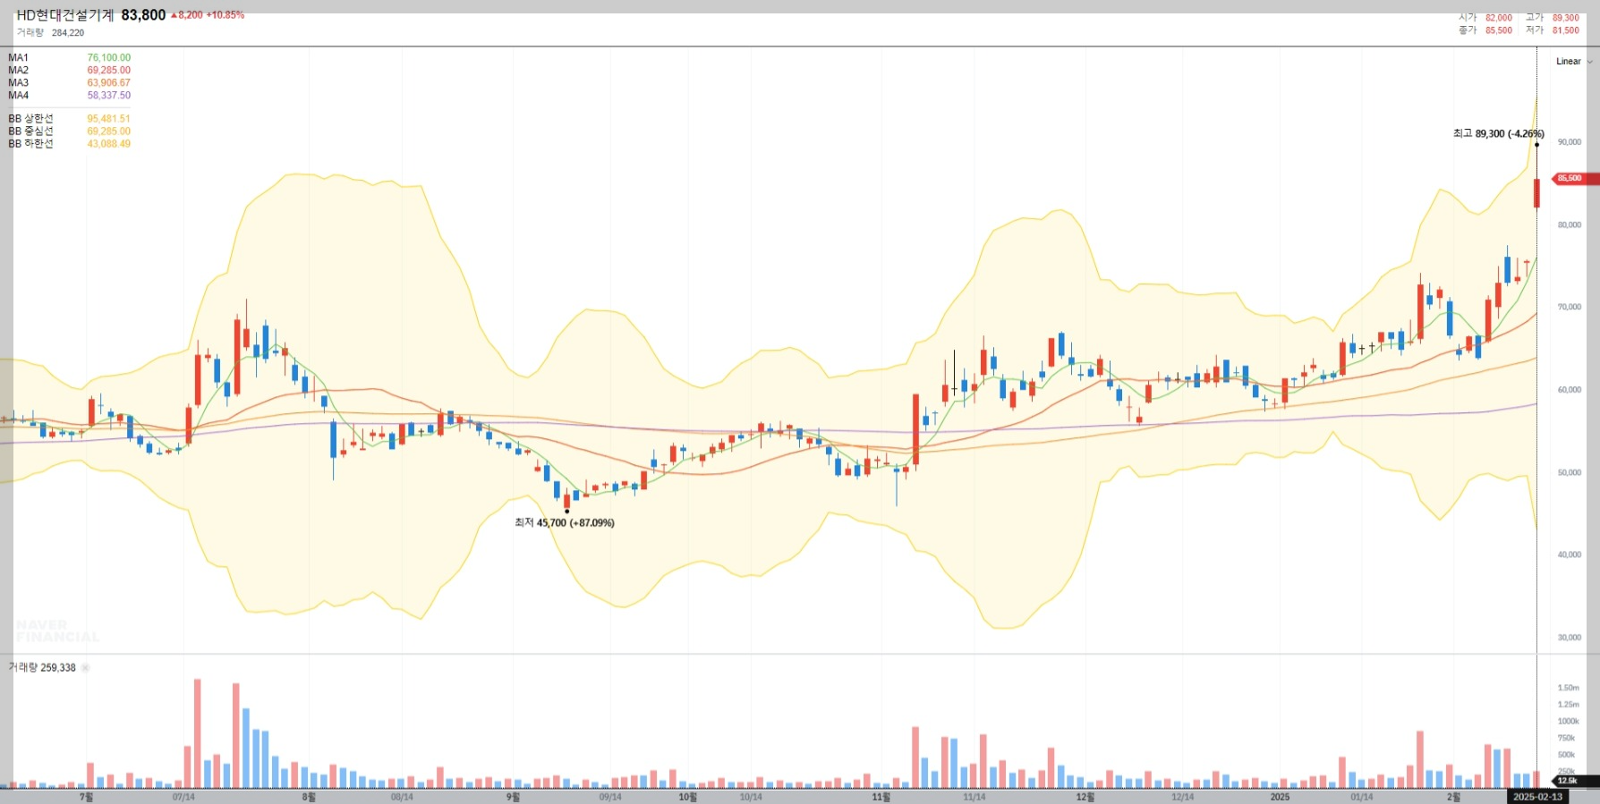The image size is (1600, 804).
Task: Select the MA3 legend value 63,906.67
Action: coord(108,82)
